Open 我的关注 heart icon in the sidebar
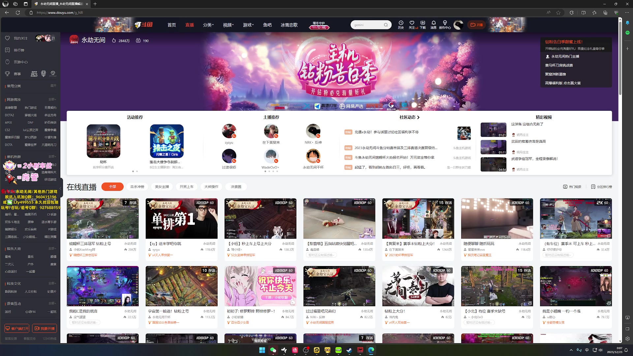The image size is (633, 356). pos(8,38)
